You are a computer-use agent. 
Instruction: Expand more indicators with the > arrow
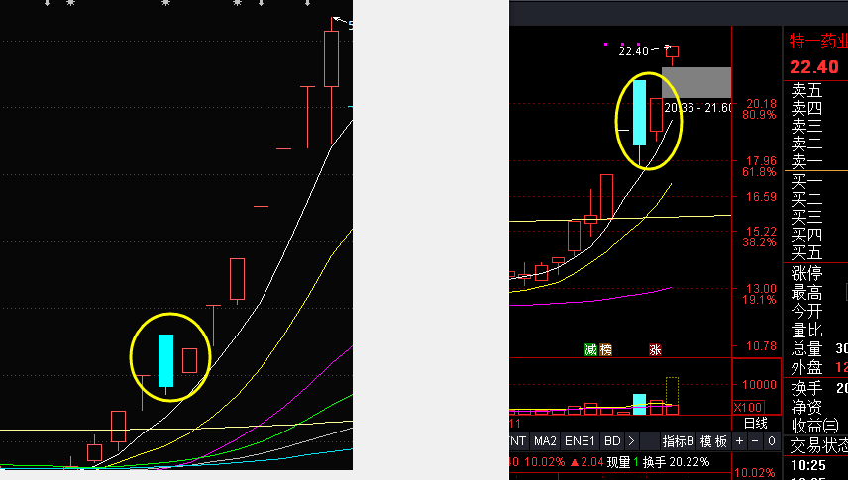(x=631, y=440)
